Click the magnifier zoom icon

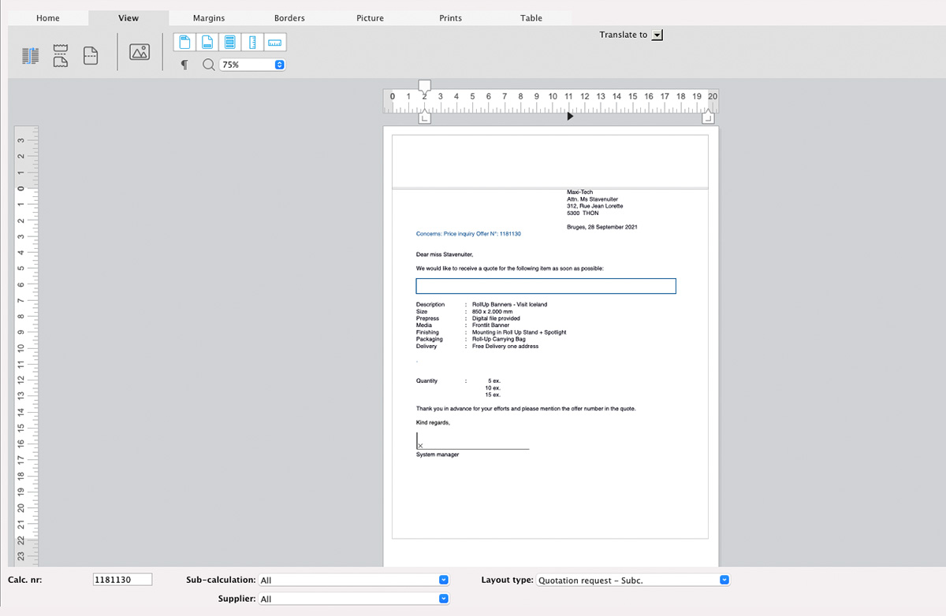[x=208, y=65]
